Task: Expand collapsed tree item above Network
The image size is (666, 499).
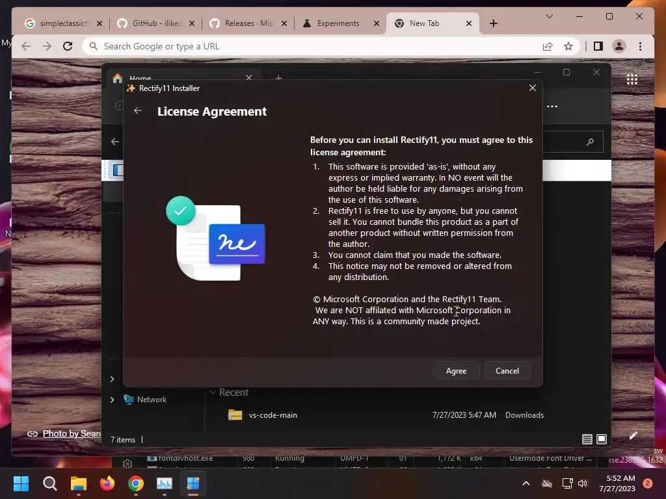Action: (112, 379)
